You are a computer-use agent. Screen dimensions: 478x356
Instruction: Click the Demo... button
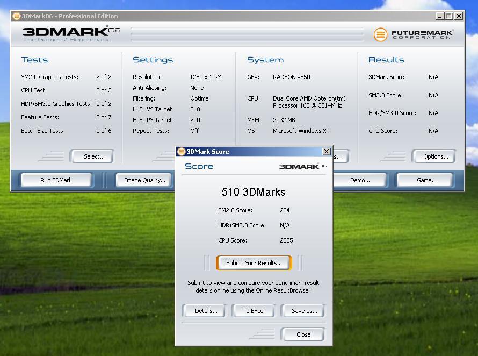click(360, 180)
